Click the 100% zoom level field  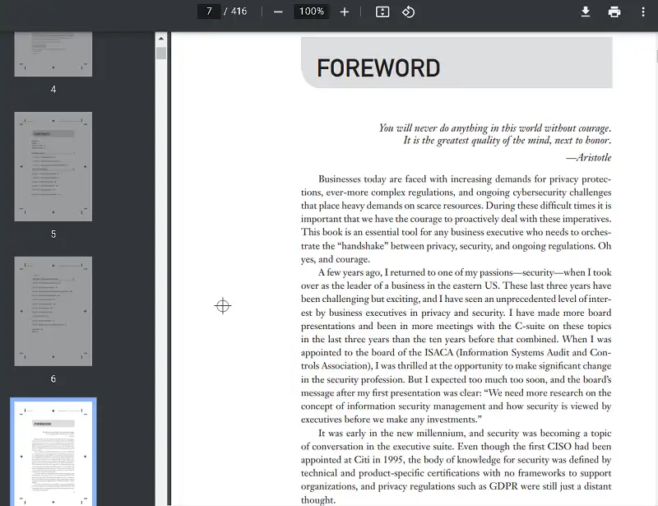click(x=312, y=12)
